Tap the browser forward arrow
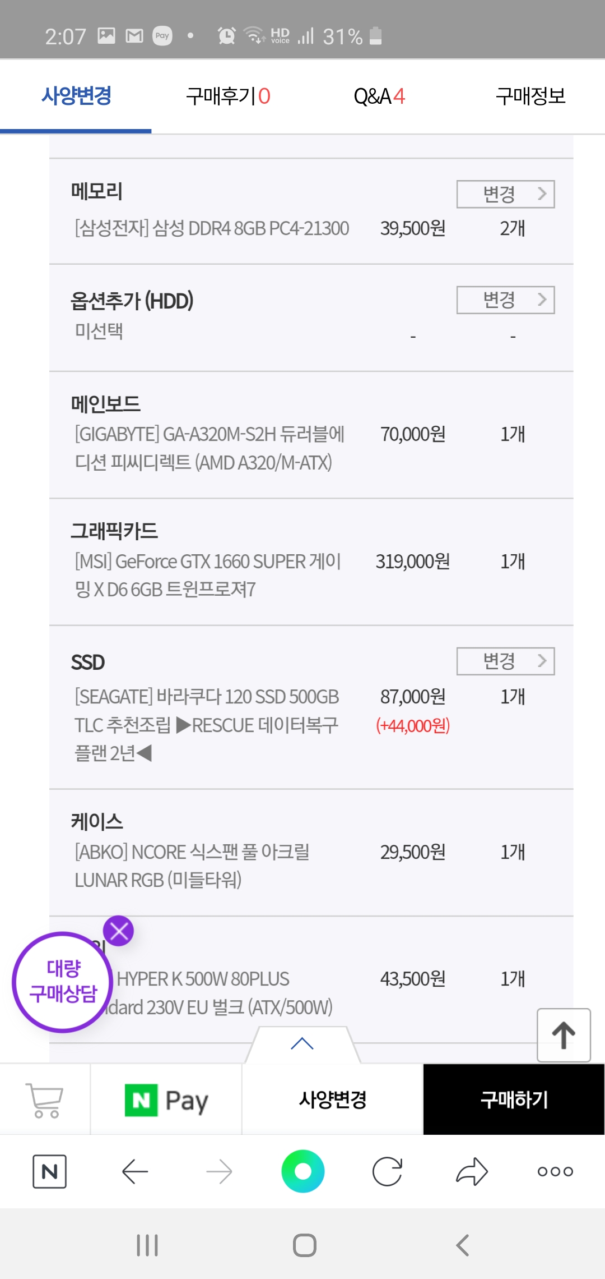This screenshot has height=1279, width=605. tap(219, 1171)
